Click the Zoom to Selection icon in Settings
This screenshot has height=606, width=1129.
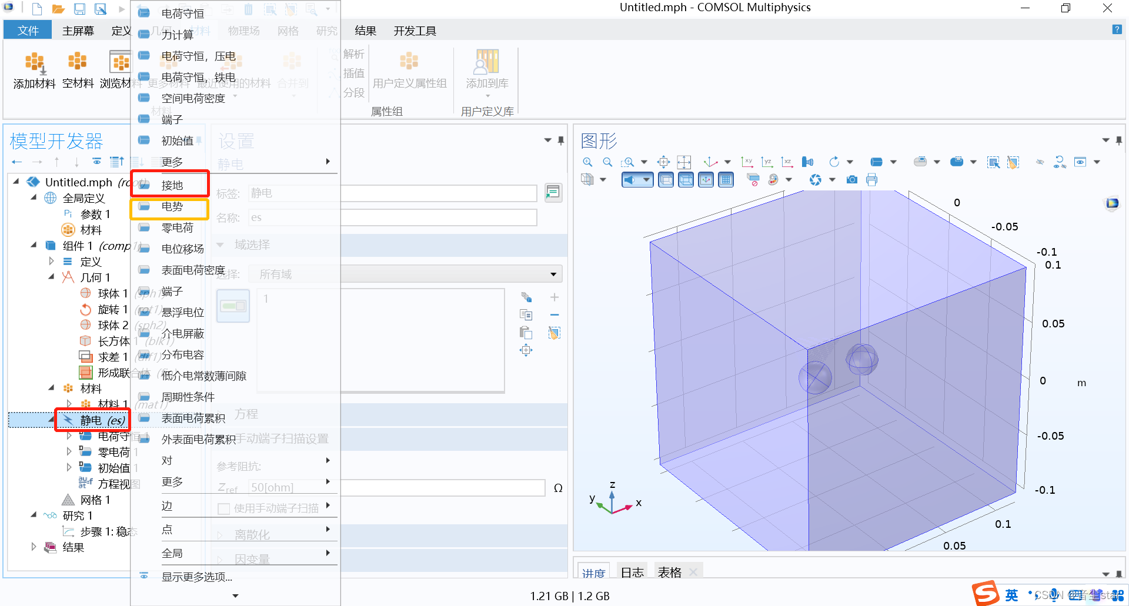click(526, 350)
